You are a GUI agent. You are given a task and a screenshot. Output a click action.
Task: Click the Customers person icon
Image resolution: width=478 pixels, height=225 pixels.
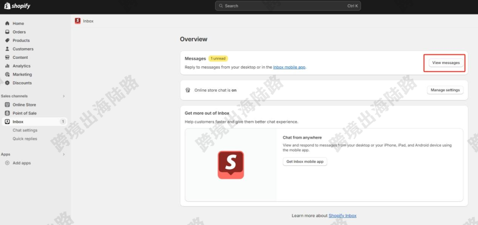point(8,49)
